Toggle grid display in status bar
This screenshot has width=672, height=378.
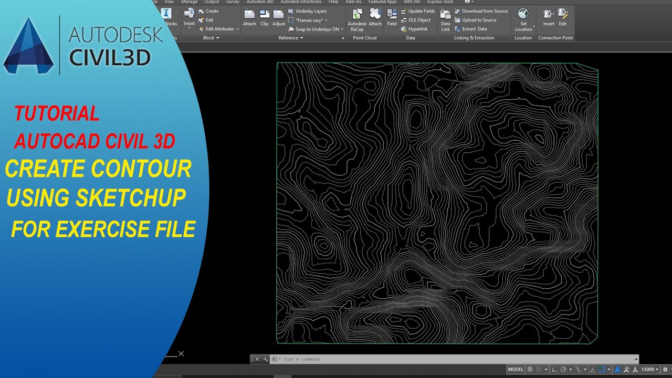[530, 369]
